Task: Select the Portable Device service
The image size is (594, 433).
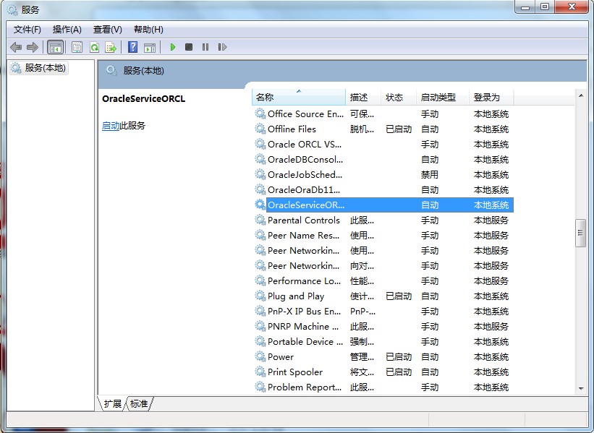Action: point(383,341)
